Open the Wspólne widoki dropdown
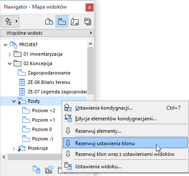Image resolution: width=189 pixels, height=176 pixels. [x=47, y=33]
